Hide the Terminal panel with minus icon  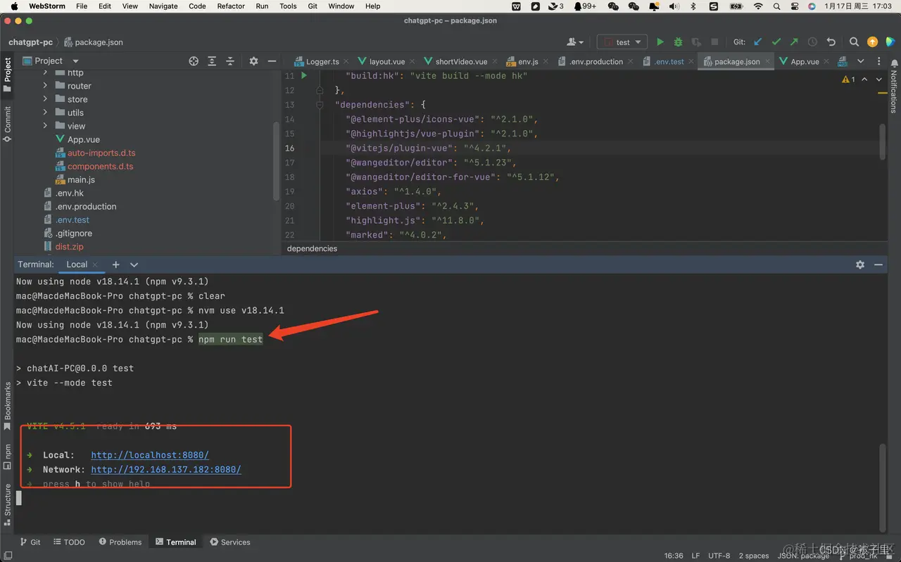[878, 264]
